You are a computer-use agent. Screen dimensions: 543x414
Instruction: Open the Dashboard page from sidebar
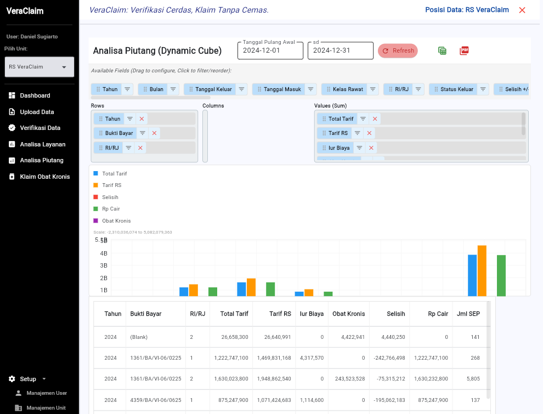pos(35,95)
